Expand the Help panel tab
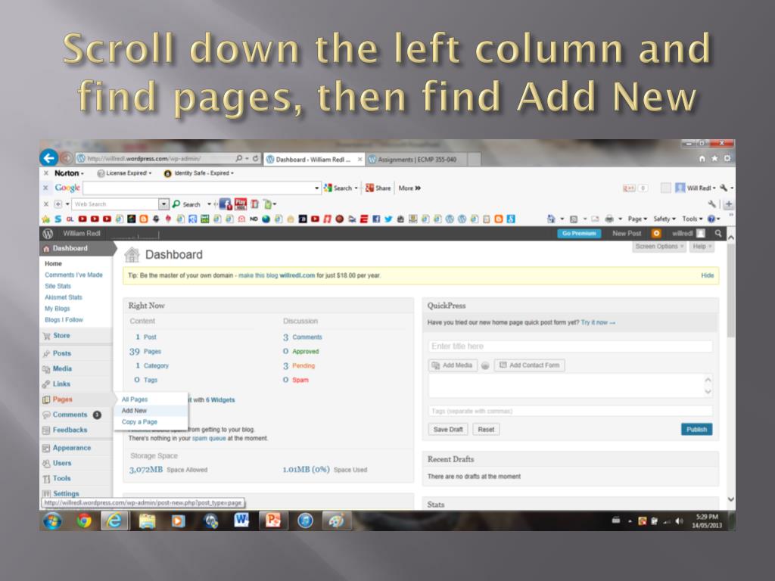 coord(702,246)
